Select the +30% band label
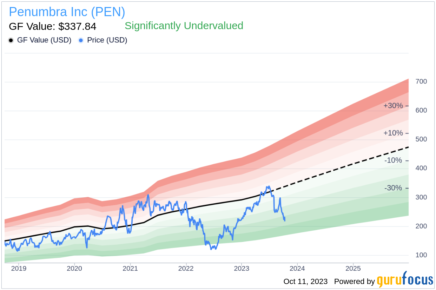Screen dimensions: 436x290 tap(393, 106)
